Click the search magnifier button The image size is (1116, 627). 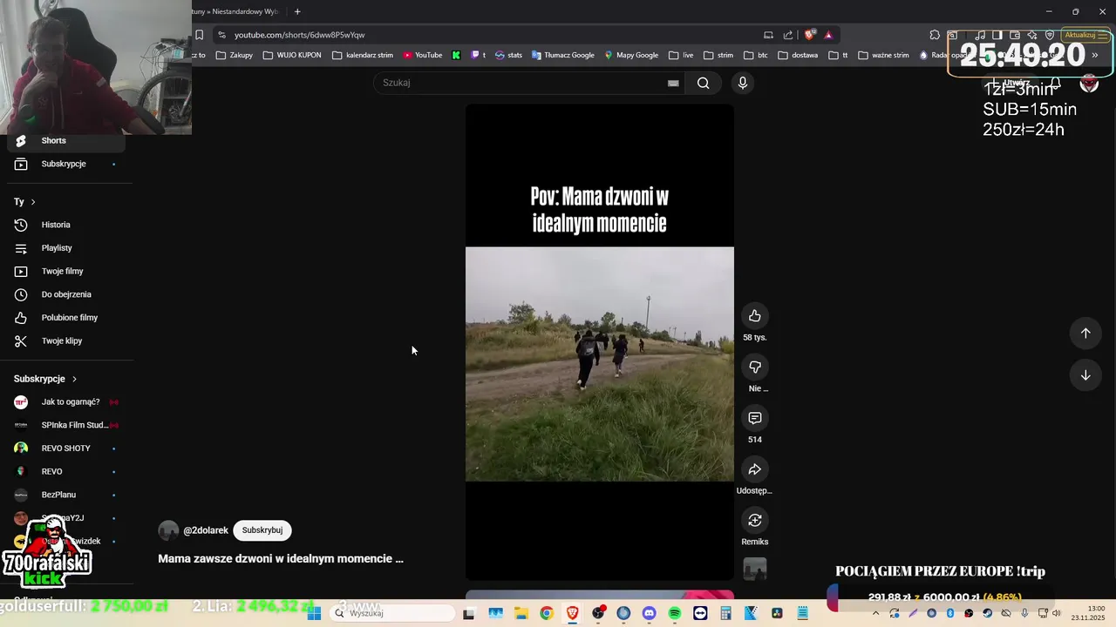pos(703,83)
